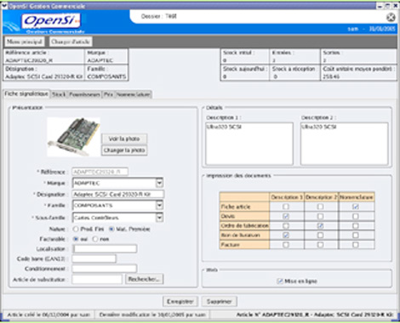Click the round close icon in the header

pyautogui.click(x=391, y=17)
